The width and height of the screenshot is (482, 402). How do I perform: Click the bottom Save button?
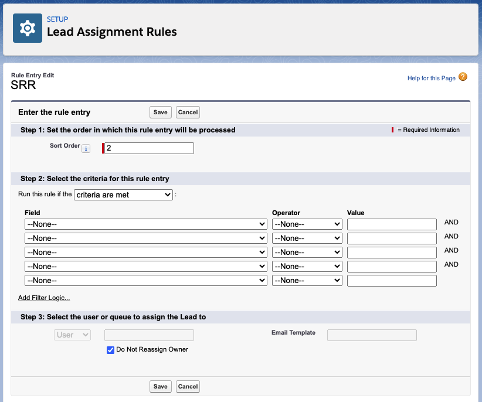[x=161, y=386]
